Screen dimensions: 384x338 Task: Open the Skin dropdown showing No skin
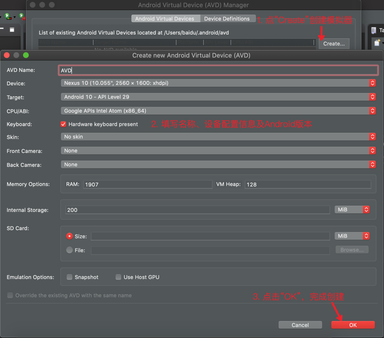tap(218, 137)
